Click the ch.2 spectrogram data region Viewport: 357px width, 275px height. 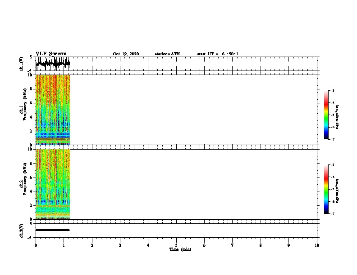(53, 184)
